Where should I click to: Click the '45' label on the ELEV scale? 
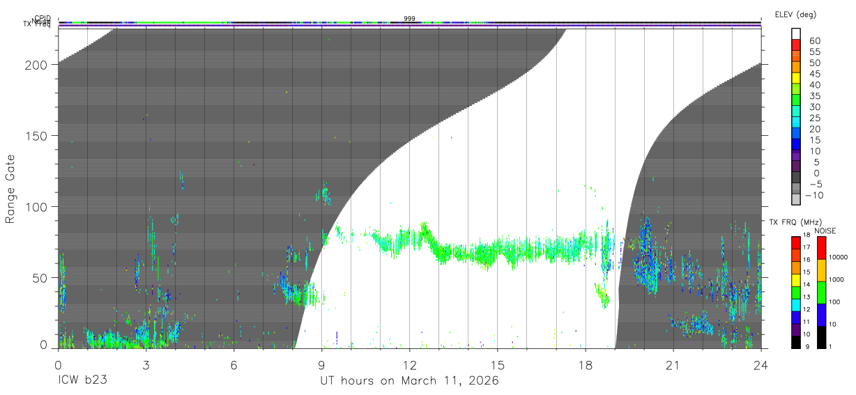(814, 74)
